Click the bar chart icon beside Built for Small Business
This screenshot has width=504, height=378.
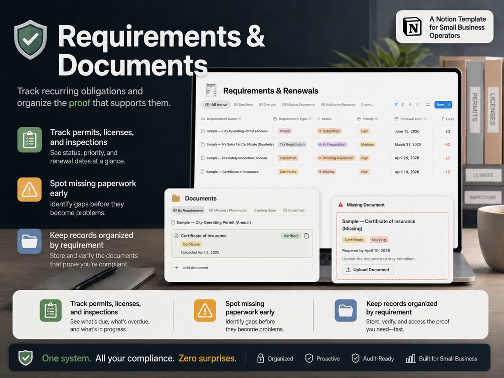coord(410,358)
